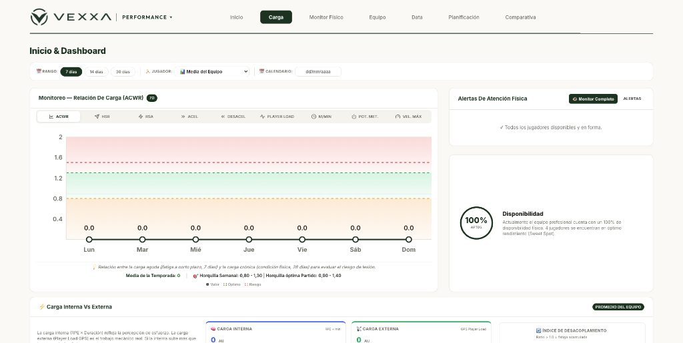The image size is (683, 343).
Task: Open the Comparativa tab
Action: pyautogui.click(x=520, y=17)
